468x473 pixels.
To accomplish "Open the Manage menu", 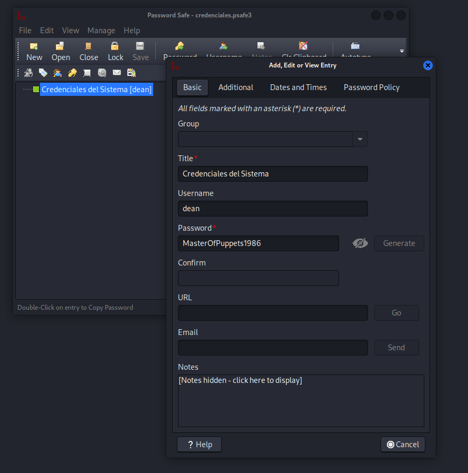I will pyautogui.click(x=101, y=31).
